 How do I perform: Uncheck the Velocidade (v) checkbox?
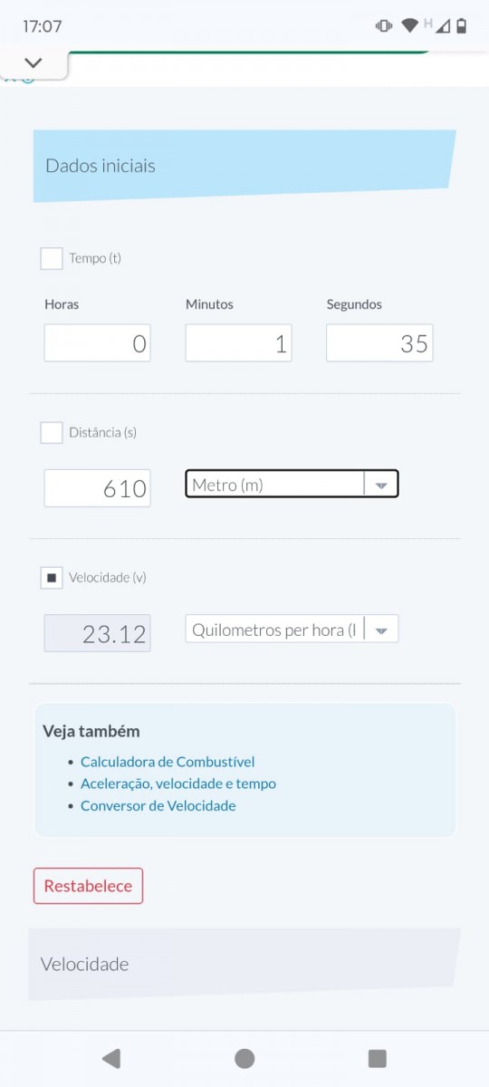(52, 578)
